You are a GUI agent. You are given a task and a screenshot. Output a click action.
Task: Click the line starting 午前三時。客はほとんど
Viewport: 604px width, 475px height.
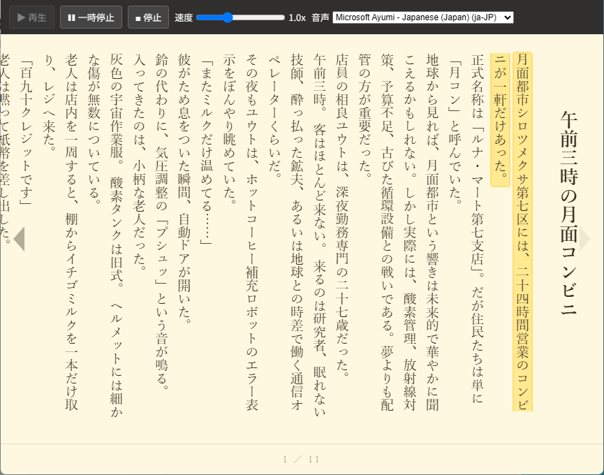tap(319, 235)
